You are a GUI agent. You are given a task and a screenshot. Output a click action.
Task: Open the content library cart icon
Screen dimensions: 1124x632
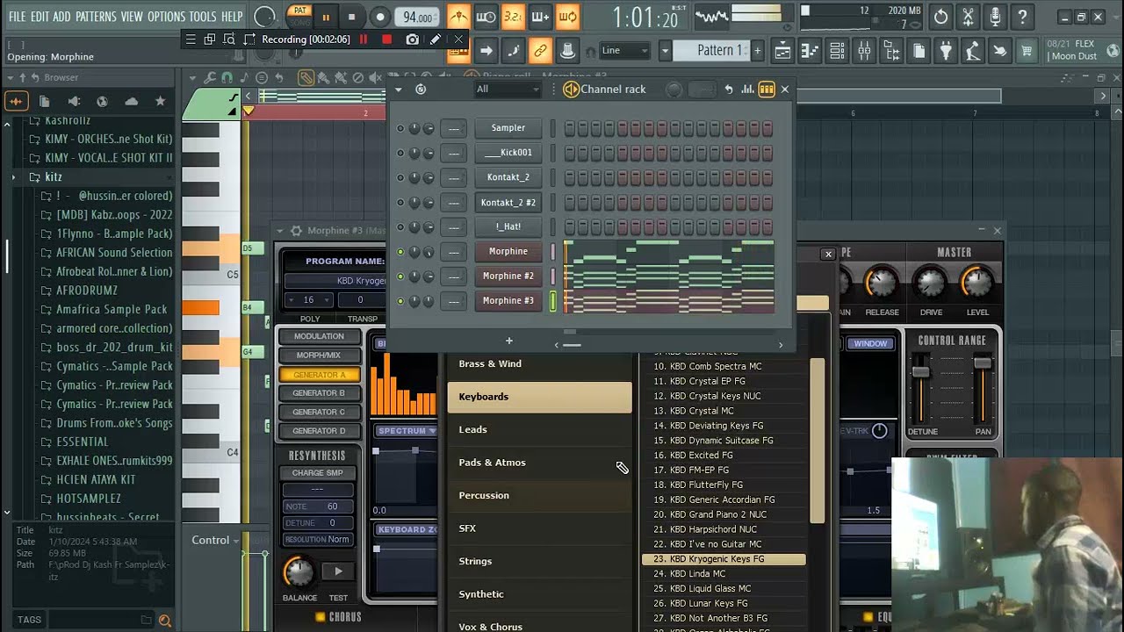click(1026, 51)
